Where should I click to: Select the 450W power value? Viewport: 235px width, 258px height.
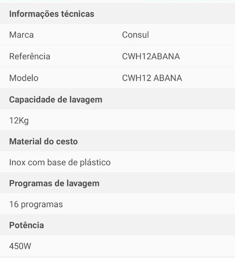[x=20, y=246]
